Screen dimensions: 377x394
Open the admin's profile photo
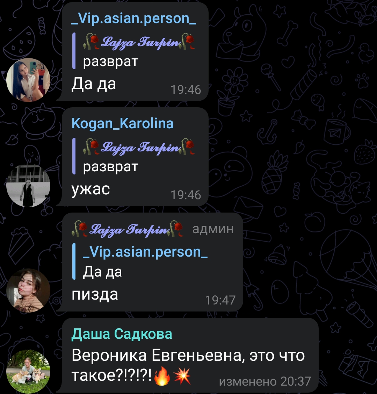[28, 291]
